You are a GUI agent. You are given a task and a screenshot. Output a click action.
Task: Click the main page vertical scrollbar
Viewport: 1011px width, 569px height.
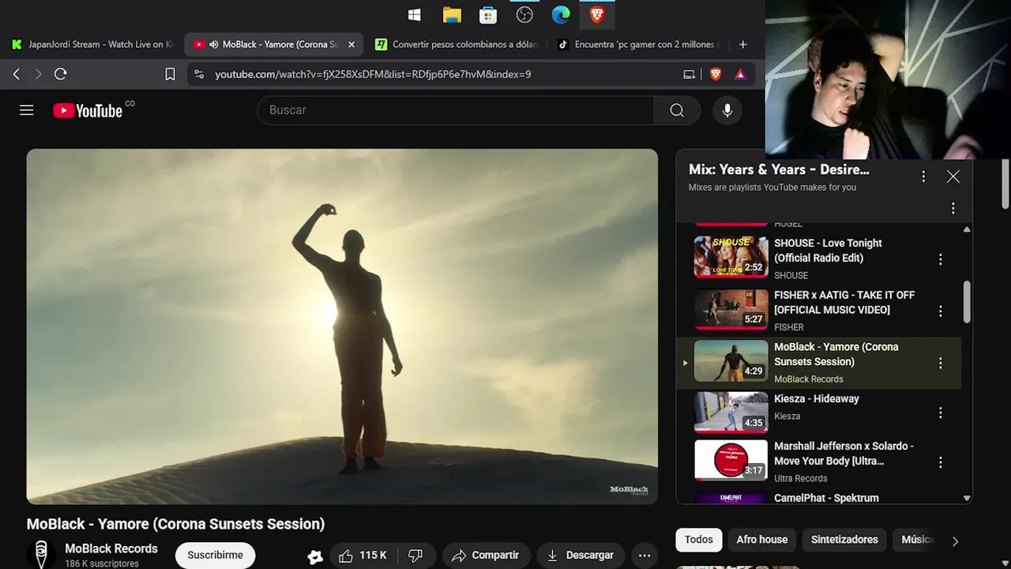pos(1005,183)
